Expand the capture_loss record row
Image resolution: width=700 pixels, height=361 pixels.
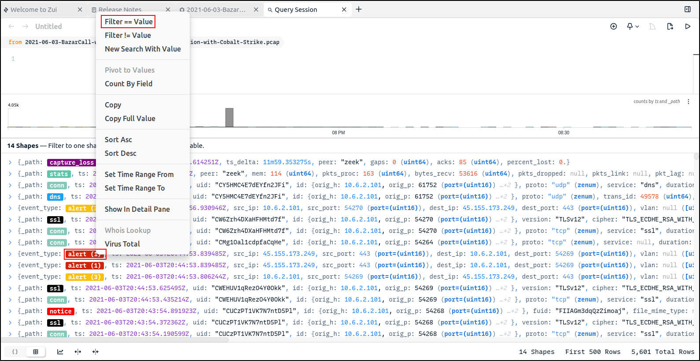tap(10, 162)
